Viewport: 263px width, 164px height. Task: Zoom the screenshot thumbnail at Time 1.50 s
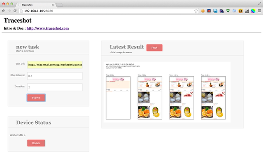click(182, 98)
